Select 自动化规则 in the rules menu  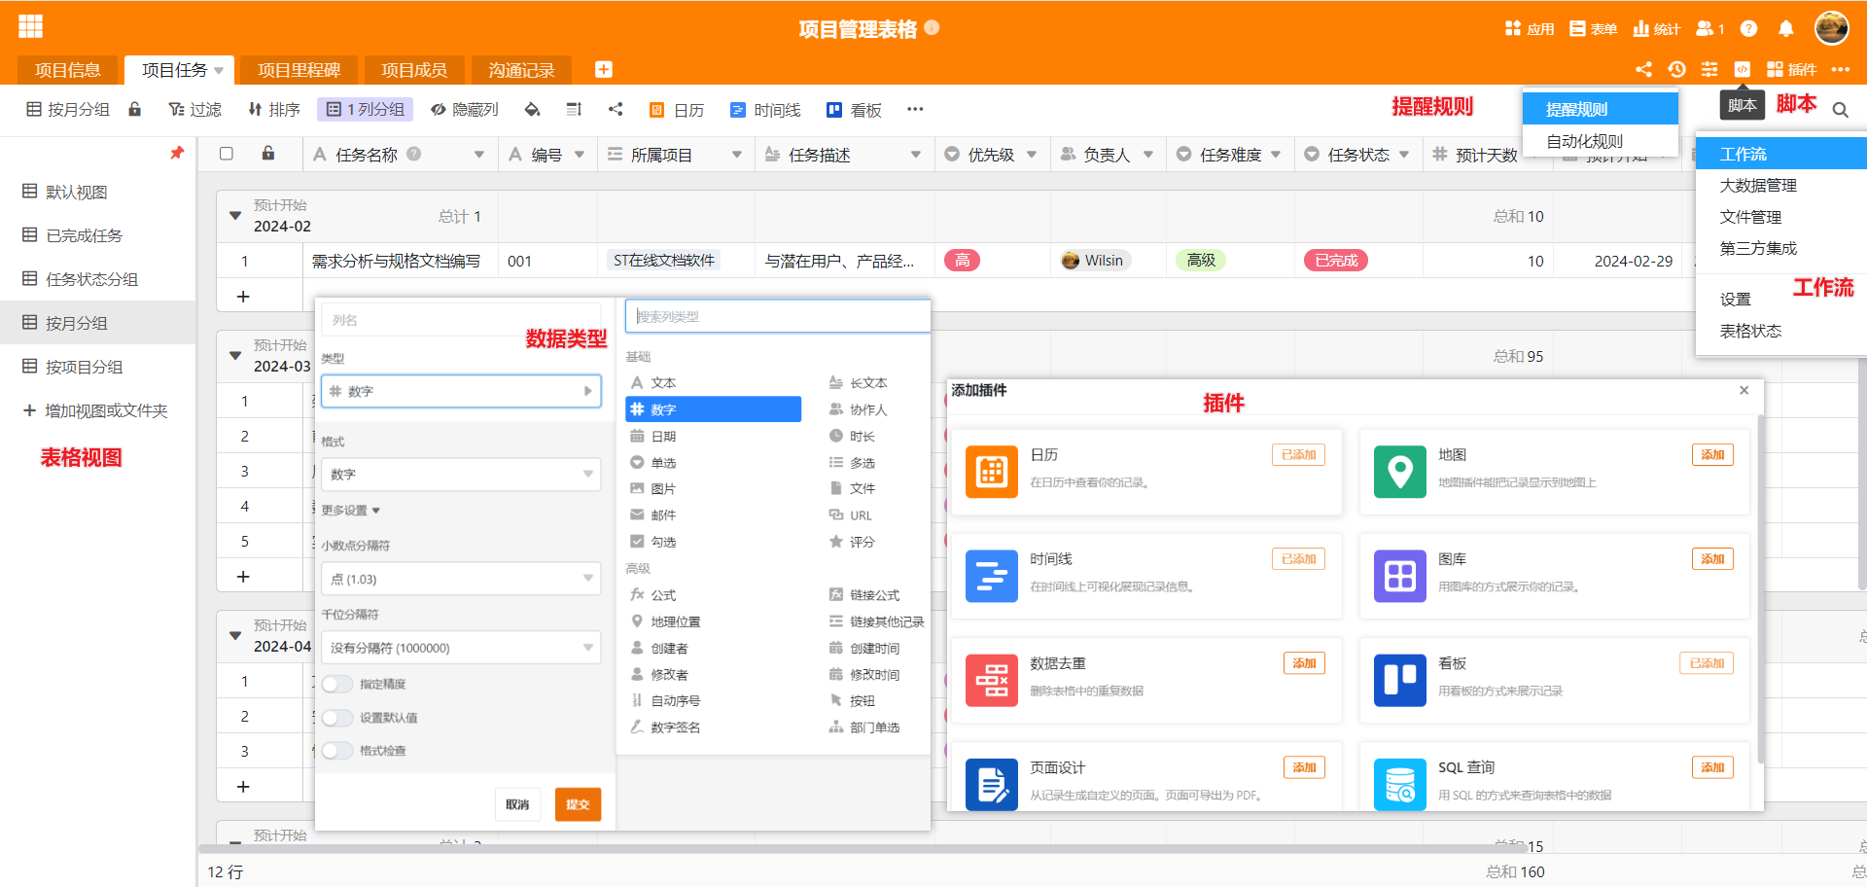tap(1601, 141)
